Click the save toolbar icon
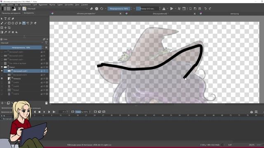The image size is (264, 148). point(200,9)
